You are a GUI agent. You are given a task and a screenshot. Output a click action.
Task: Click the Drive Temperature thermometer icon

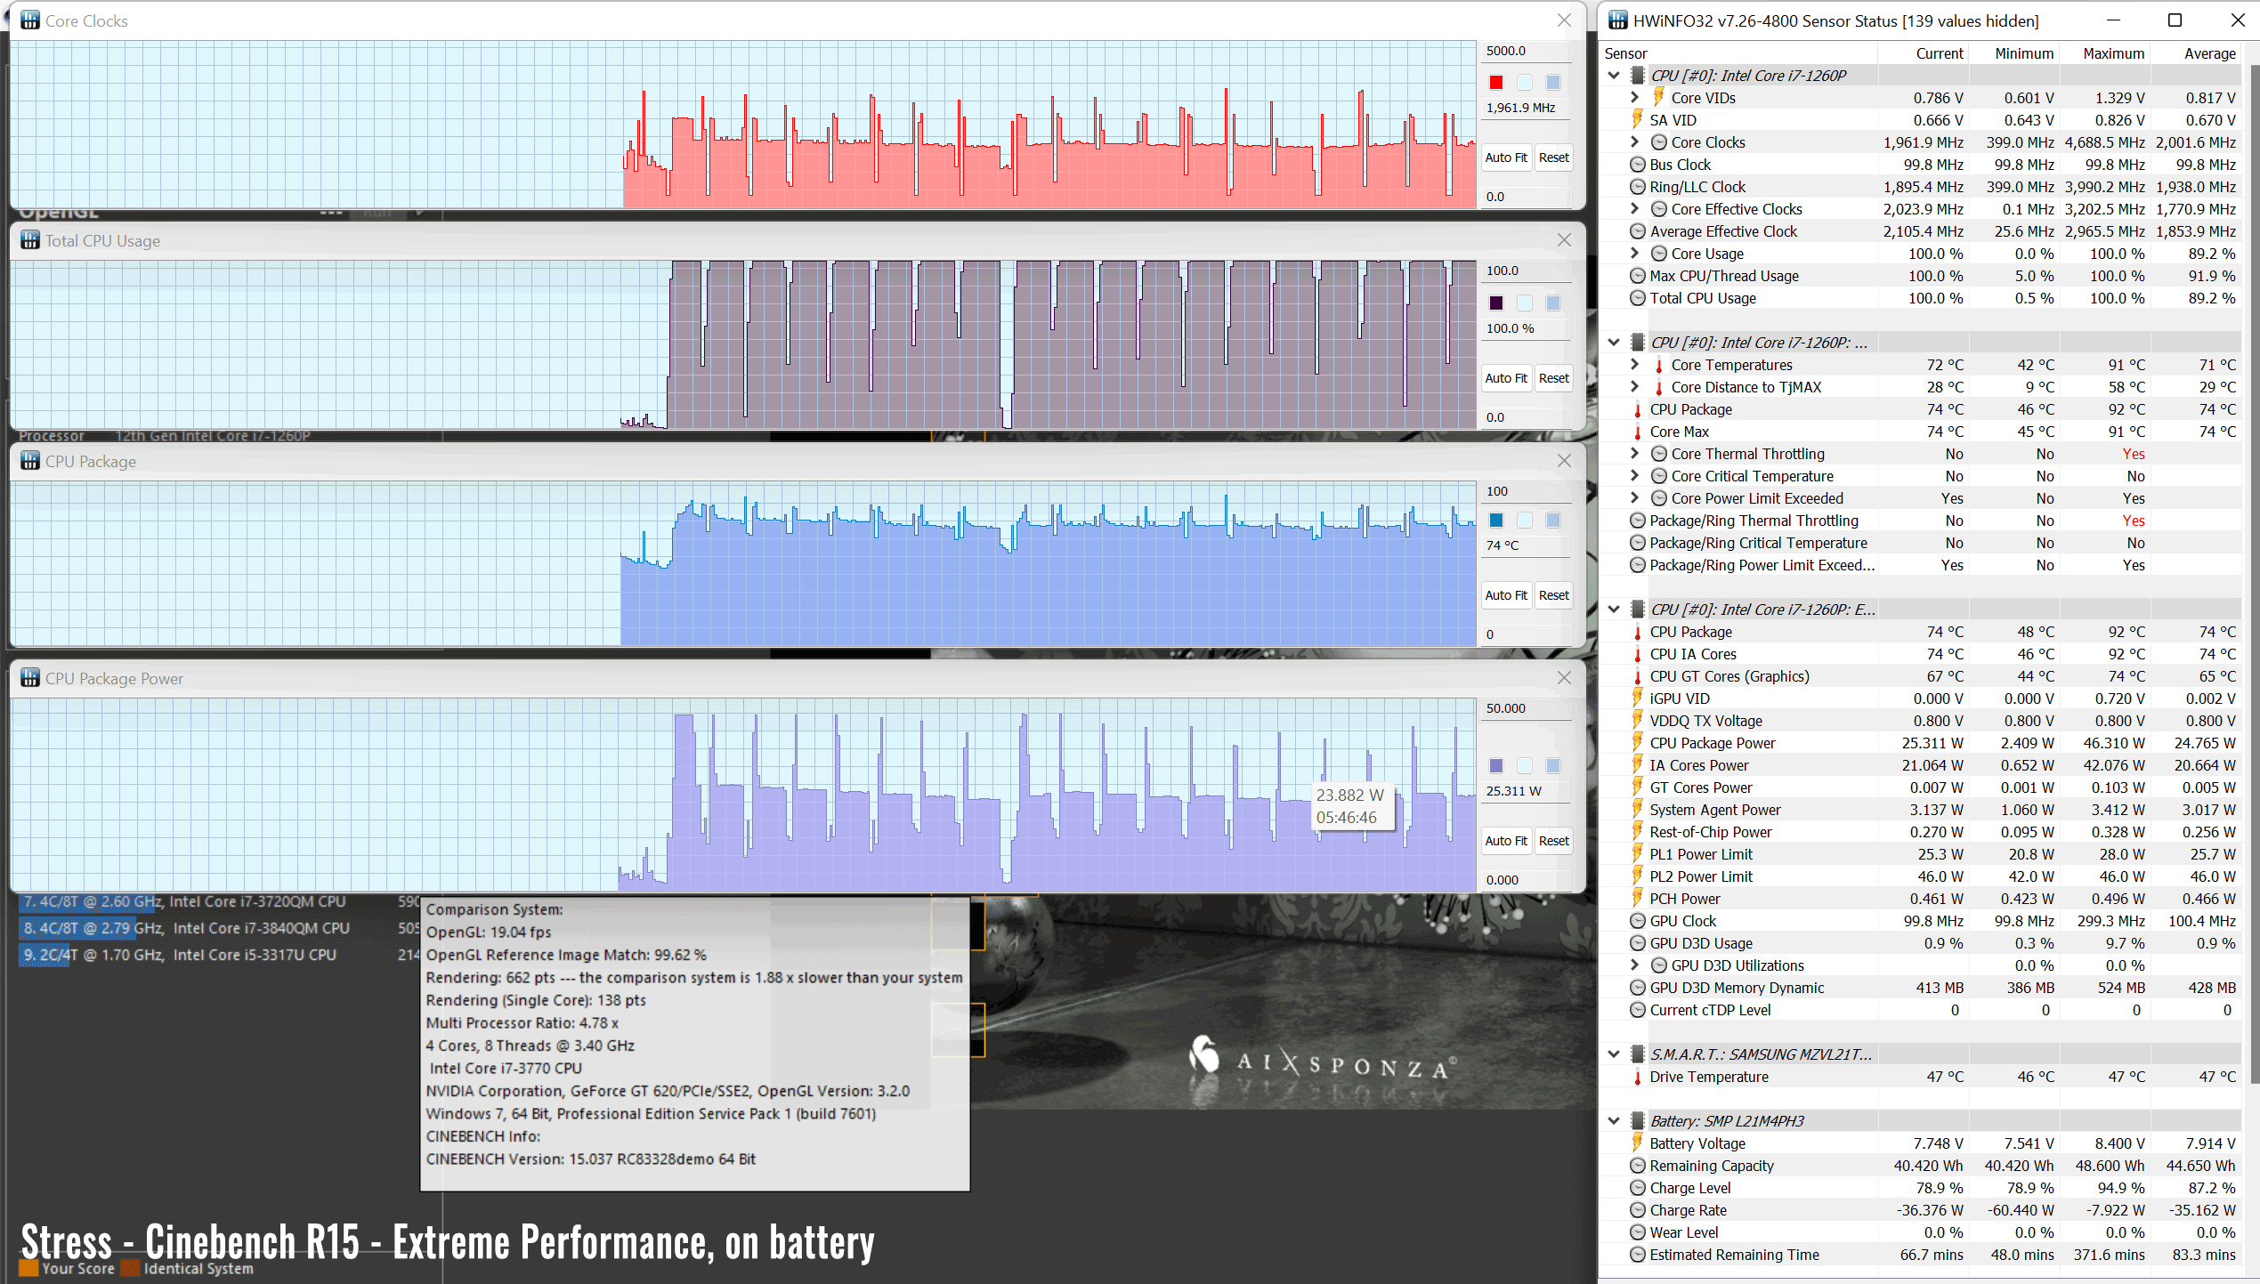coord(1637,1077)
